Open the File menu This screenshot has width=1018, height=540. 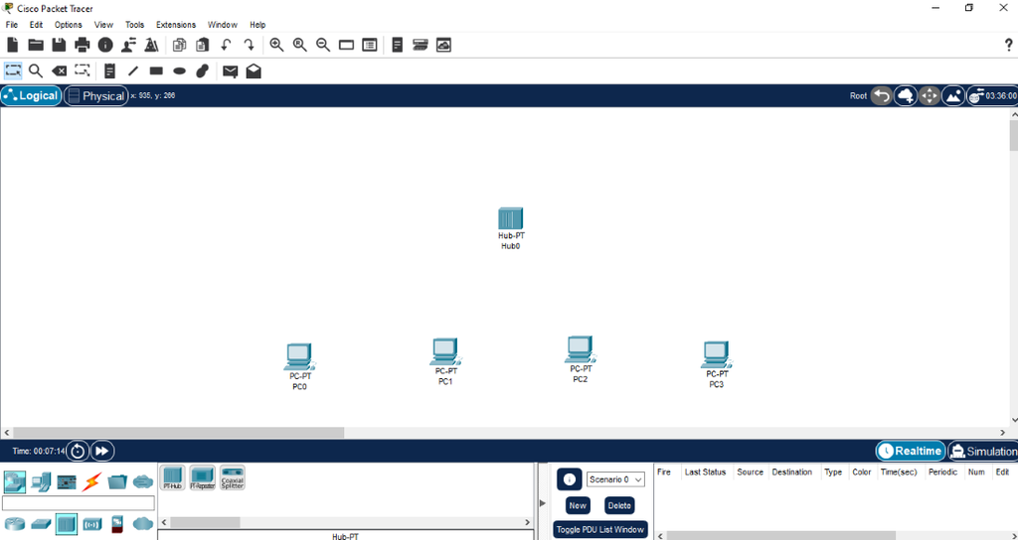[12, 25]
